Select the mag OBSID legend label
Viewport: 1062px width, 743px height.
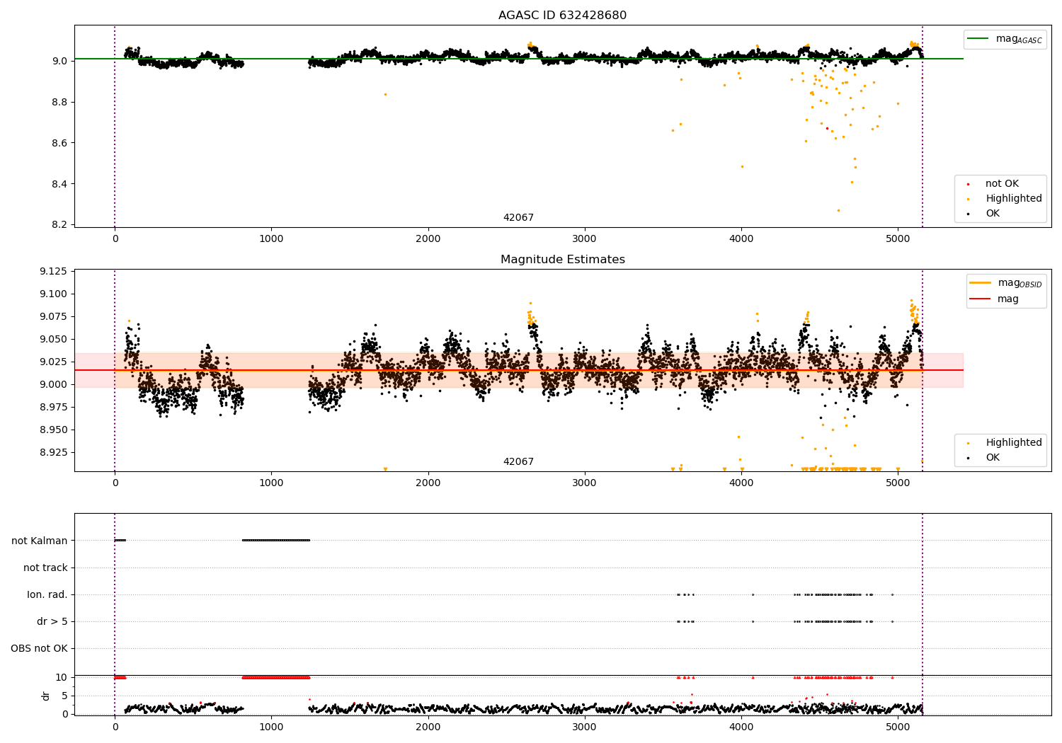(1020, 283)
